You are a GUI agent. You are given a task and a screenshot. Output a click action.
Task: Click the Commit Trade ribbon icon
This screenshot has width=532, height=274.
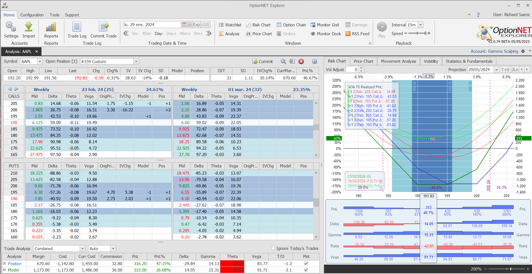click(x=104, y=27)
